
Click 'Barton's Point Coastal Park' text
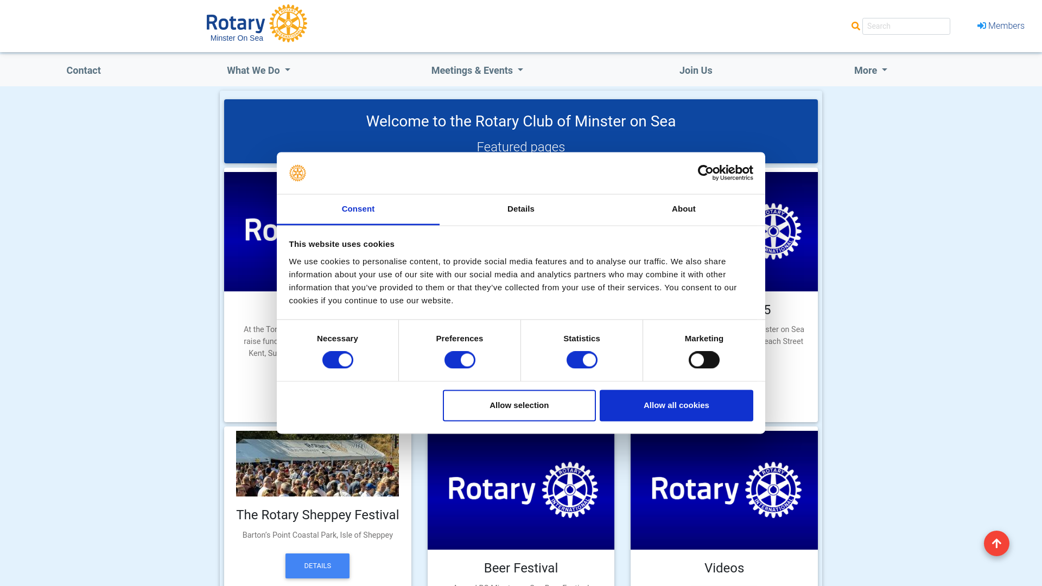point(317,535)
